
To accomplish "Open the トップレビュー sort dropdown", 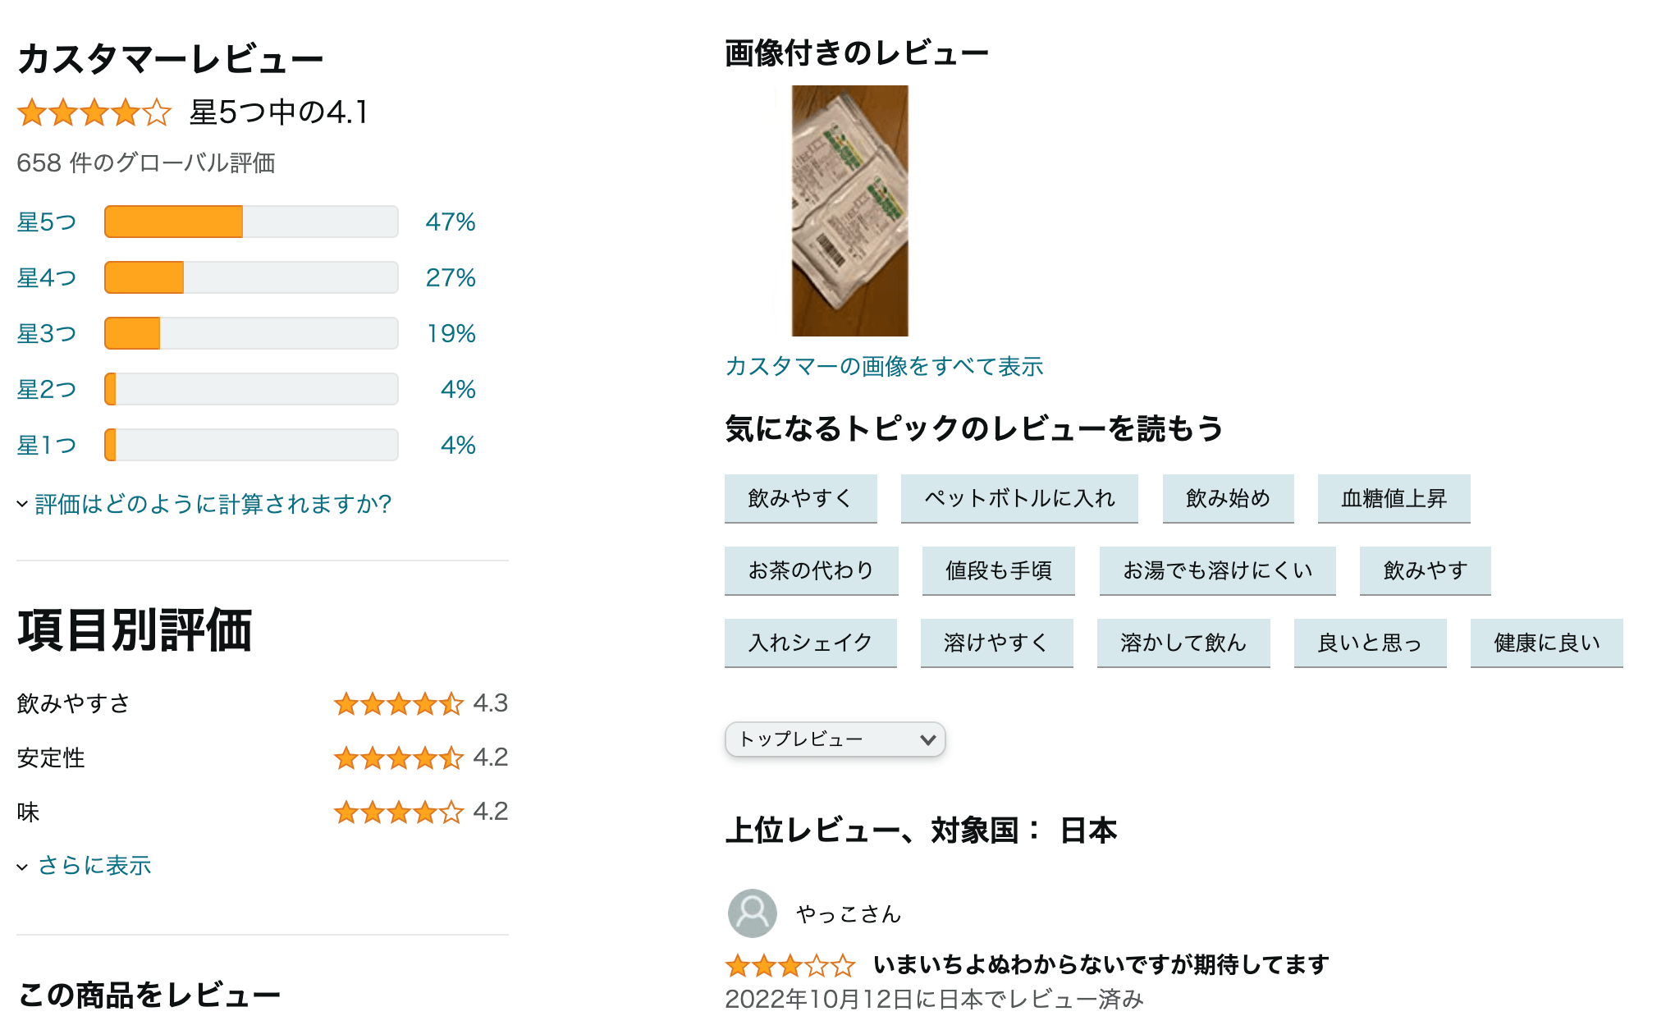I will tap(835, 739).
